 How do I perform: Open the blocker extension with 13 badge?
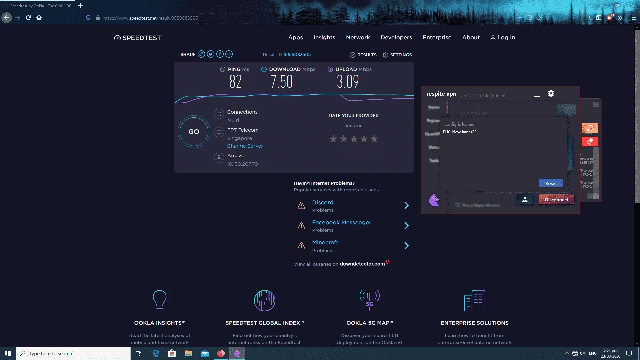[x=610, y=18]
